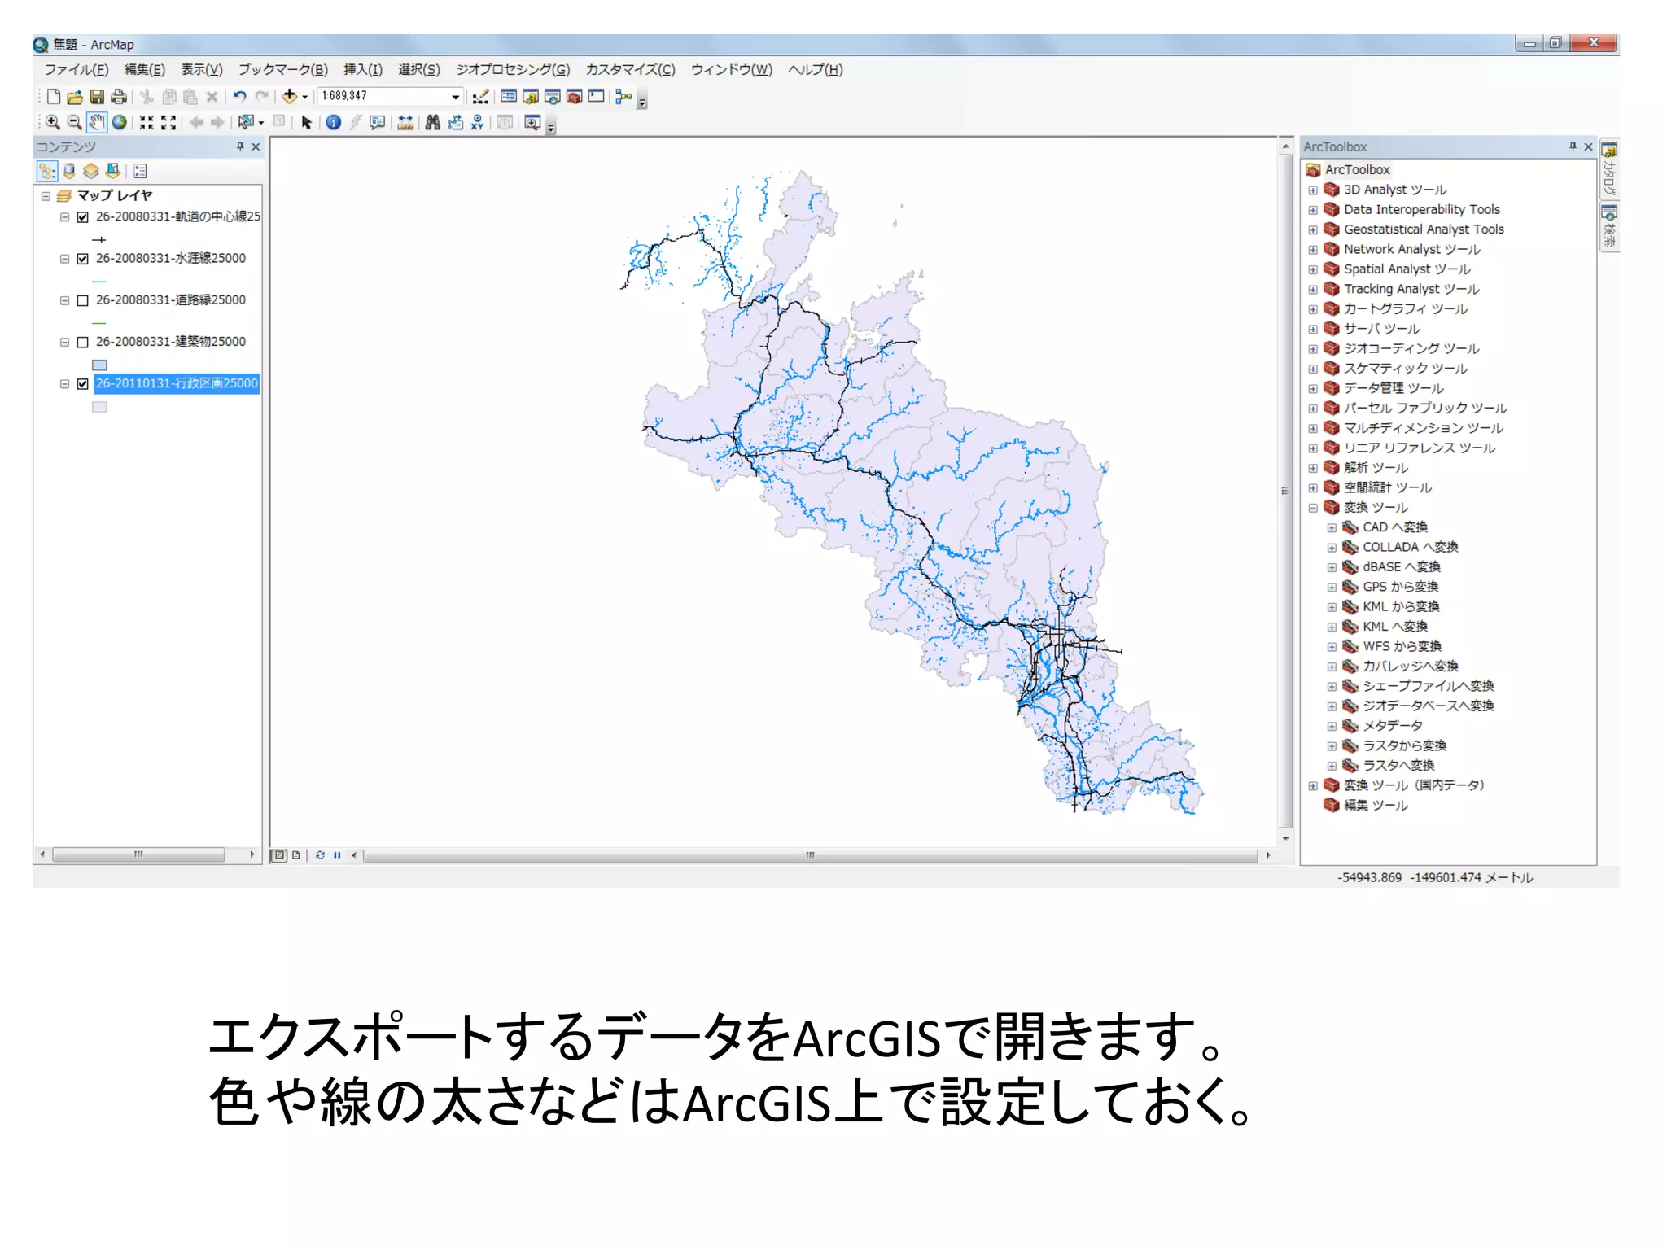Click the Full Extent globe icon

pos(120,122)
